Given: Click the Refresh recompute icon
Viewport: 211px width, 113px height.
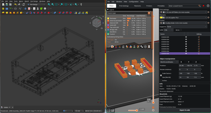Looking at the screenshot, I should 23,4.
